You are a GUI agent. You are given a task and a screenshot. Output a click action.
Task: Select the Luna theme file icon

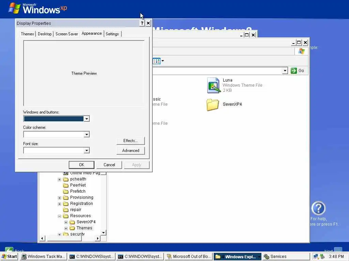tap(213, 85)
